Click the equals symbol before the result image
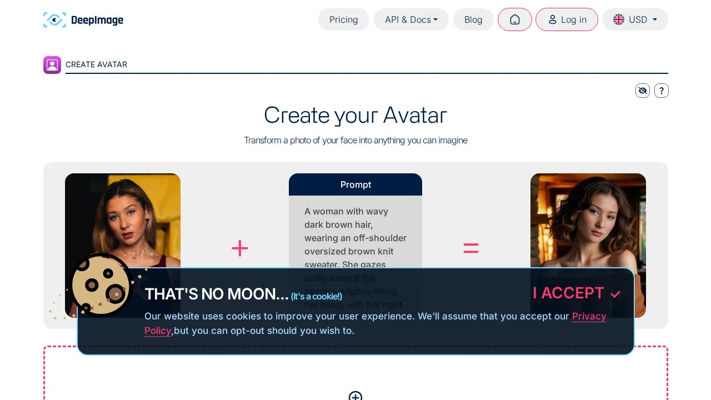The image size is (711, 400). click(x=470, y=248)
